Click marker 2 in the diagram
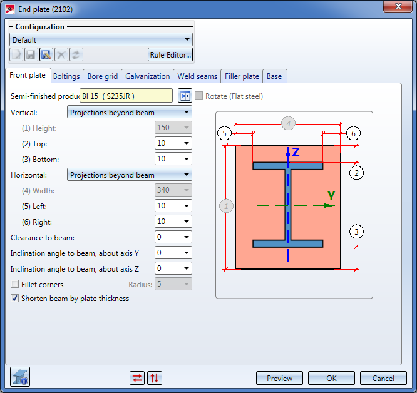The image size is (417, 393). click(x=356, y=173)
